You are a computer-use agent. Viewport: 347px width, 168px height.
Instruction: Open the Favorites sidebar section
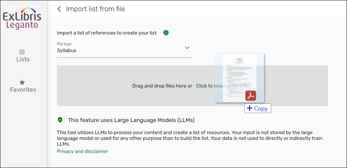tap(23, 86)
